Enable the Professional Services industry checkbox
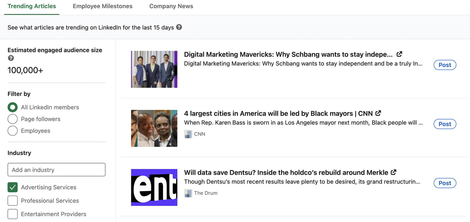470x222 pixels. pyautogui.click(x=13, y=201)
